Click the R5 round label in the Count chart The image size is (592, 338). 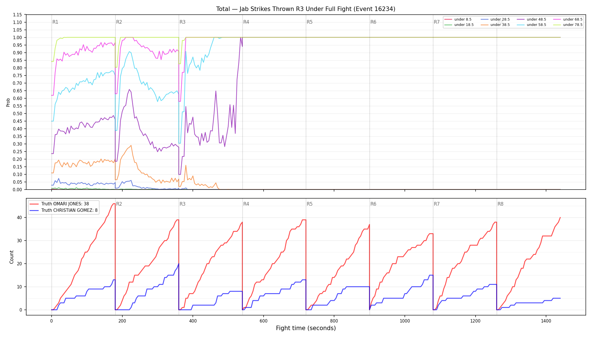(310, 204)
